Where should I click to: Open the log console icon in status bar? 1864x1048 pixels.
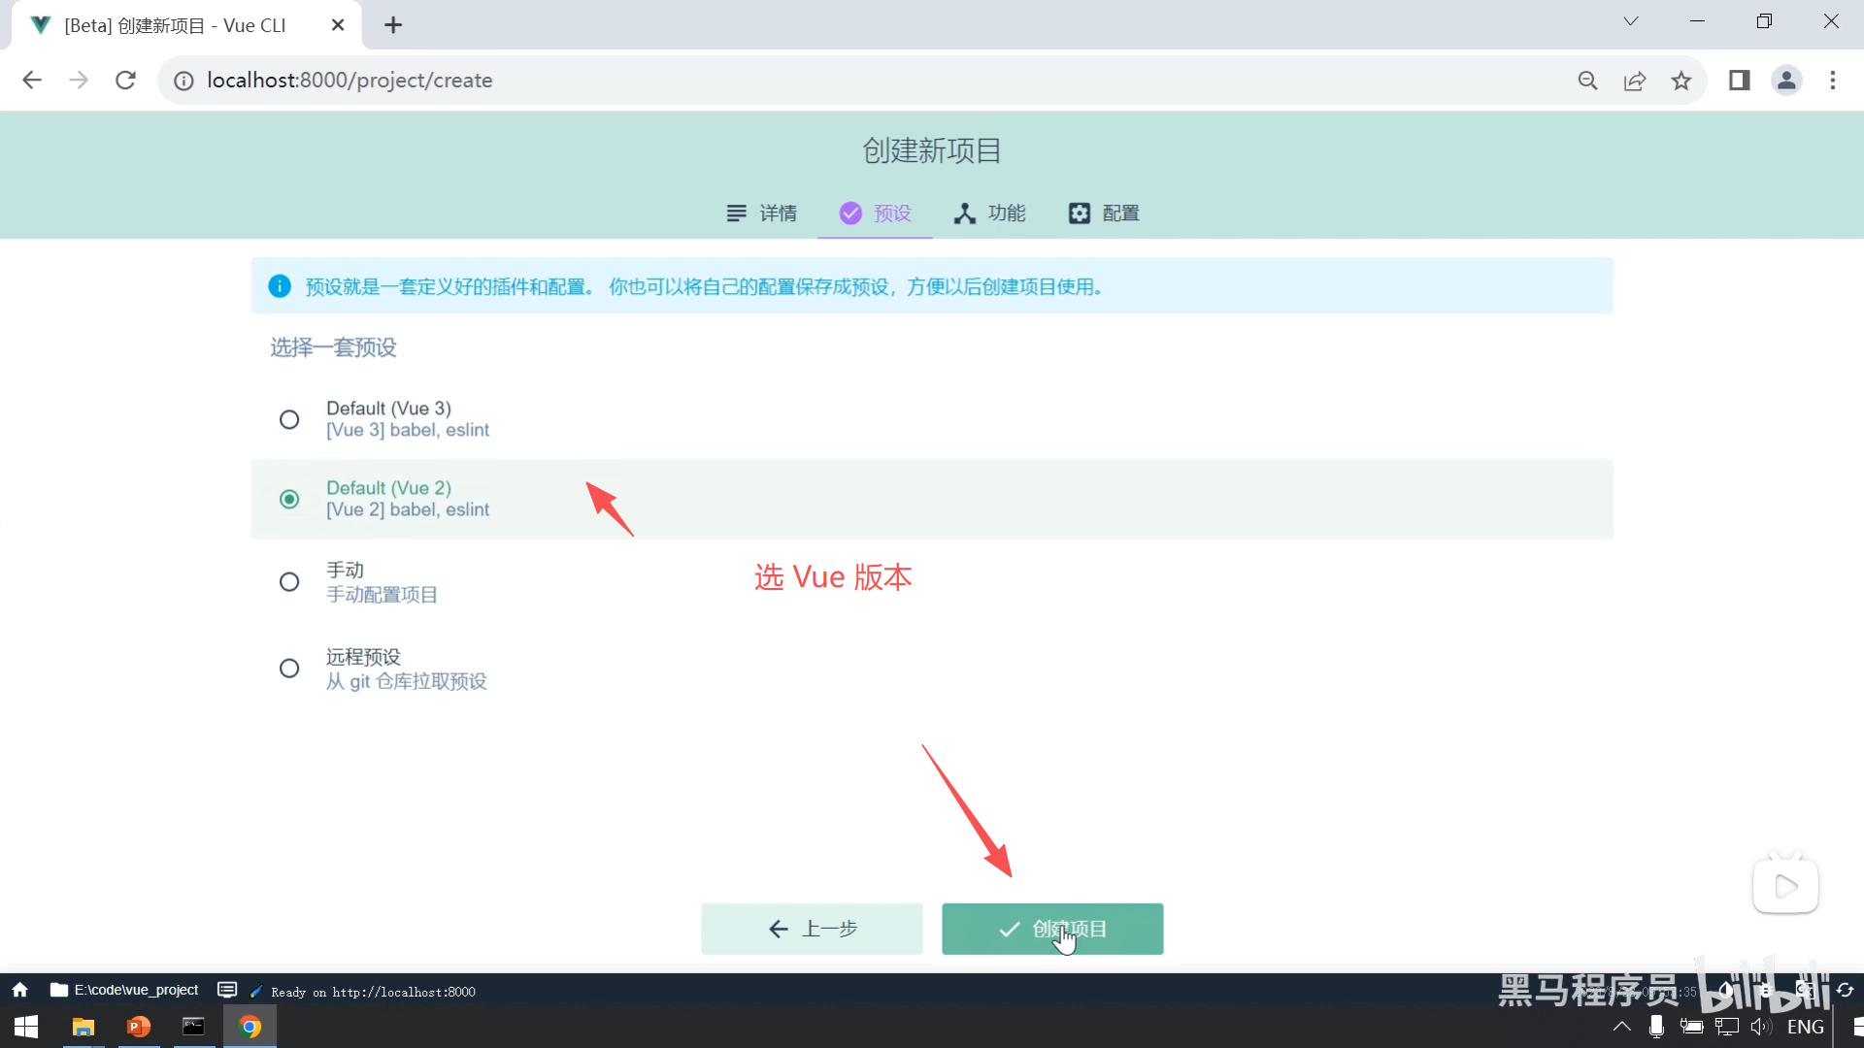[x=227, y=991]
